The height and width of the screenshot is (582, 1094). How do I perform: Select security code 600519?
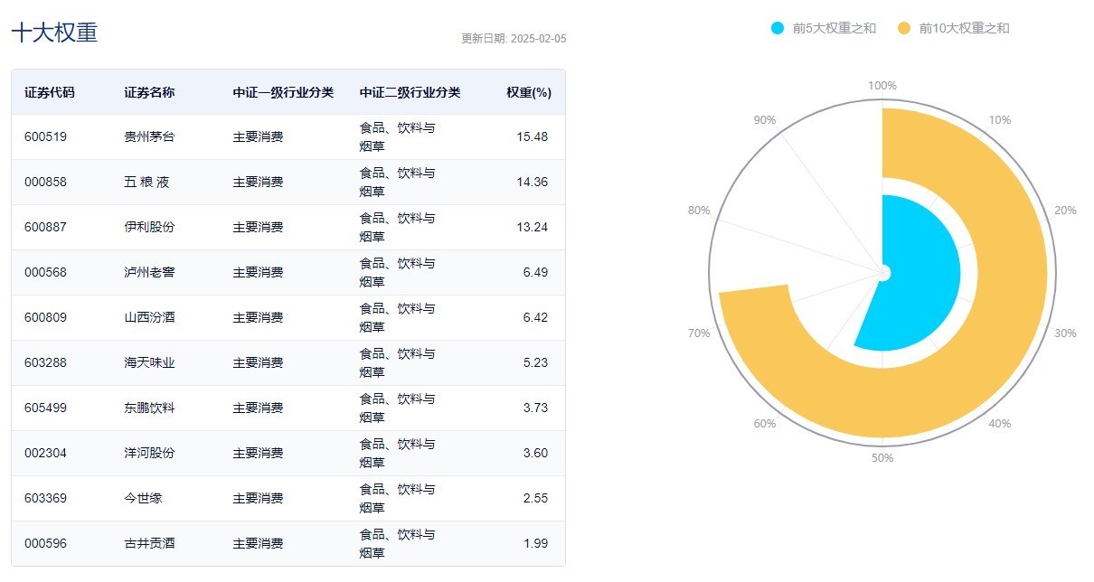[x=45, y=136]
